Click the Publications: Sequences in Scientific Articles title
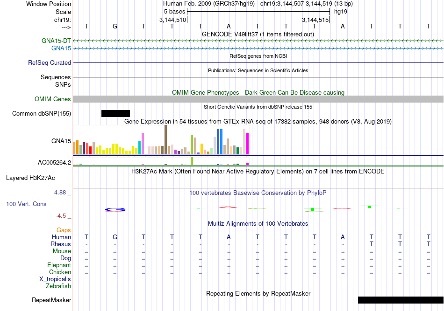This screenshot has height=311, width=444. pyautogui.click(x=258, y=70)
